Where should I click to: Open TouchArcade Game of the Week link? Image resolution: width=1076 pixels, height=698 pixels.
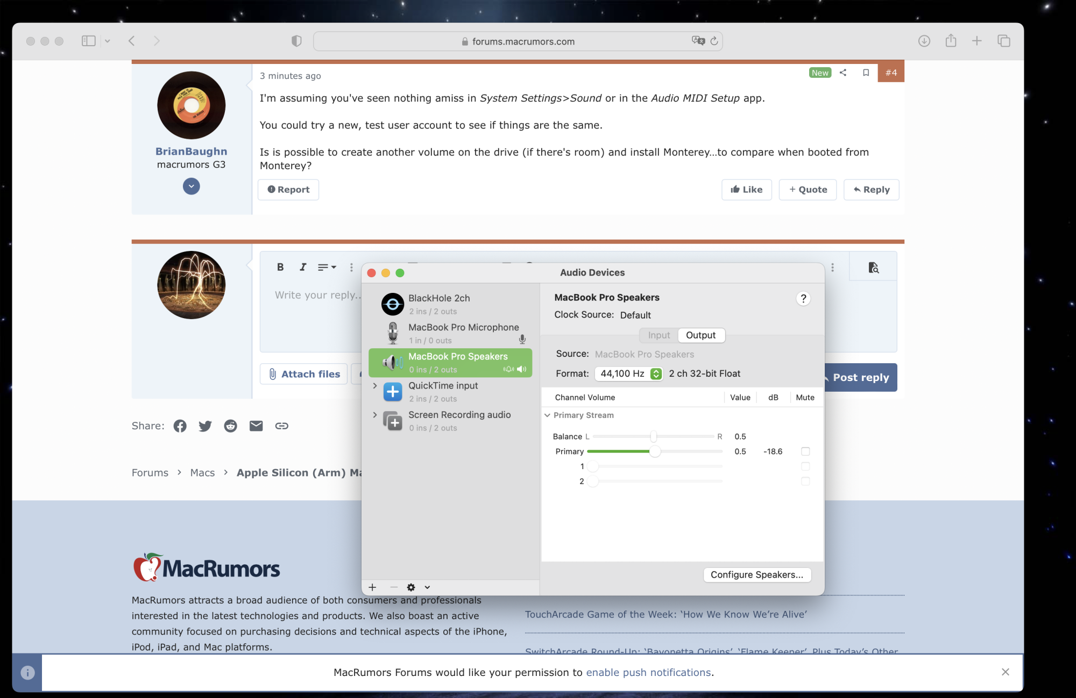666,615
